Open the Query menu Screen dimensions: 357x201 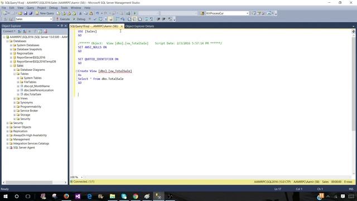tap(30, 8)
